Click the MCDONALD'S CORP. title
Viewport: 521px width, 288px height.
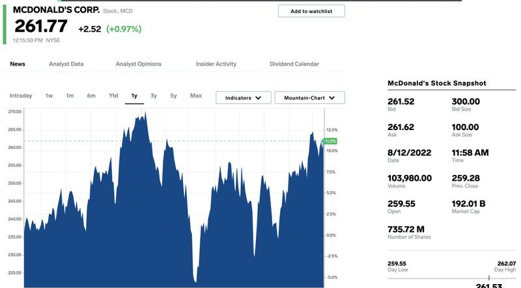(56, 10)
